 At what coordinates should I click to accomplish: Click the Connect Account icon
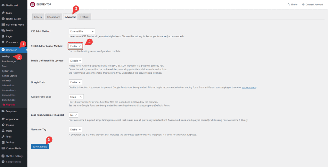[x=303, y=4]
